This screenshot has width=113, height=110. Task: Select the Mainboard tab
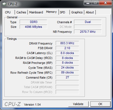pyautogui.click(x=36, y=12)
